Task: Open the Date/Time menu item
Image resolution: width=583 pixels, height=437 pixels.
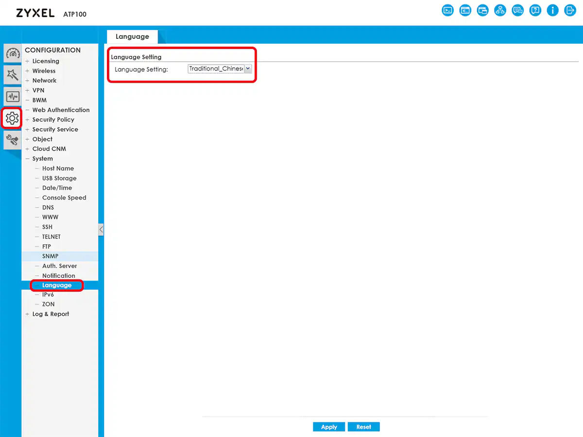Action: [x=57, y=188]
